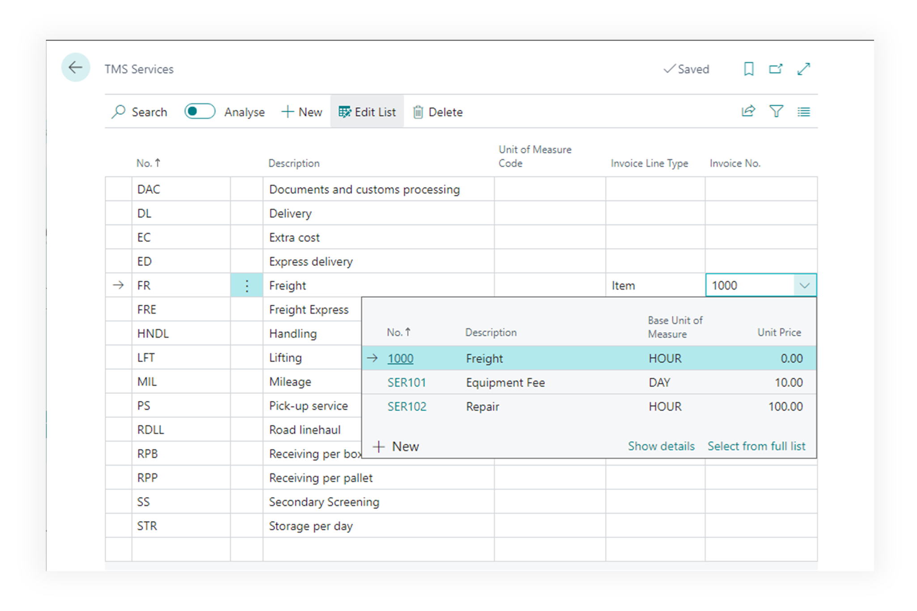Toggle the Analyse switch
917x611 pixels.
point(200,111)
